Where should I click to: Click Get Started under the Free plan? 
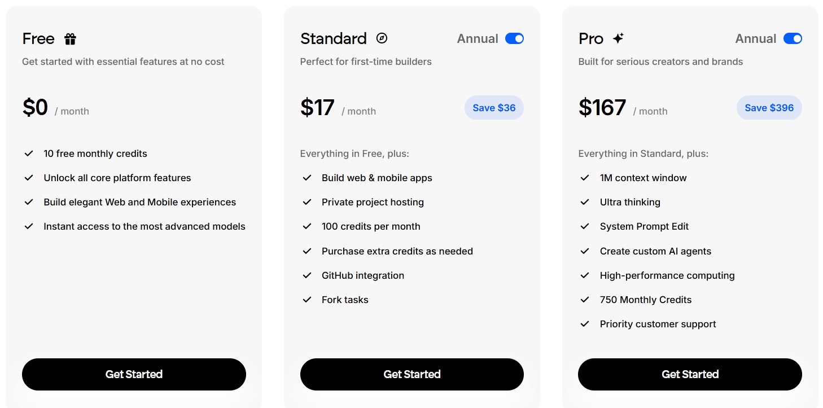[134, 374]
